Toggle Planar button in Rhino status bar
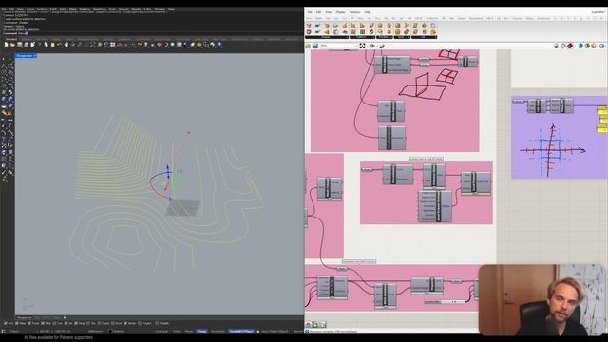608x342 pixels. click(189, 332)
